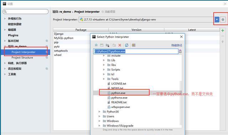Click the settings search field
Viewport: 228px width, 135px height.
pos(26,12)
